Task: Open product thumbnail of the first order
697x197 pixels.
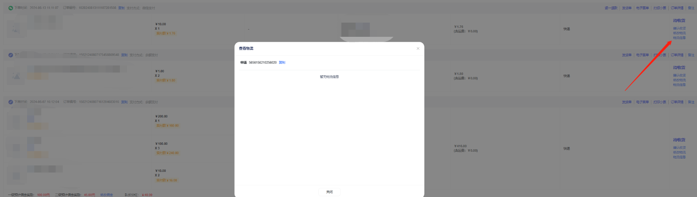Action: click(15, 29)
